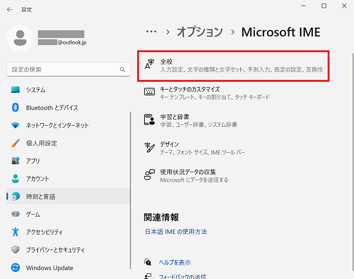Viewport: 354px width, 279px height.
Task: Open 個人用設定 category
Action: [x=68, y=143]
